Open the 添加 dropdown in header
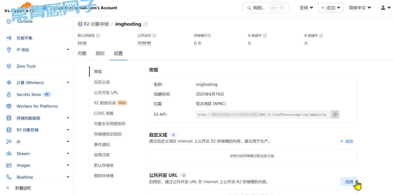Image resolution: width=393 pixels, height=195 pixels. pos(330,8)
